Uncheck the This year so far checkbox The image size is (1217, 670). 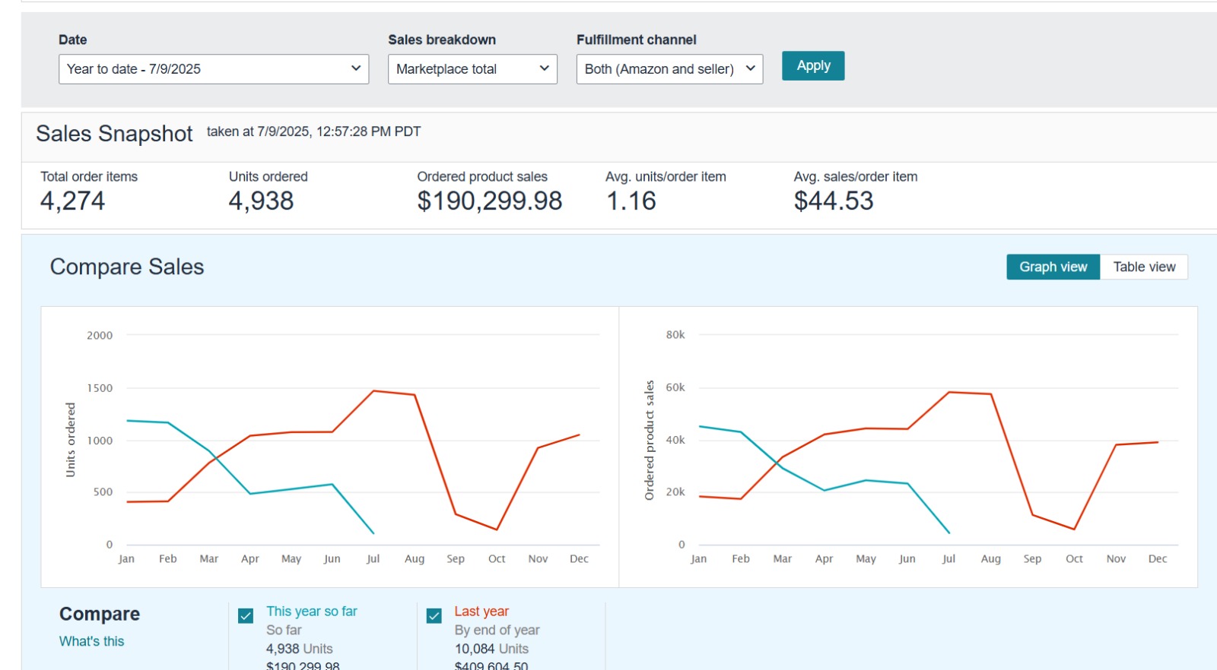(246, 615)
